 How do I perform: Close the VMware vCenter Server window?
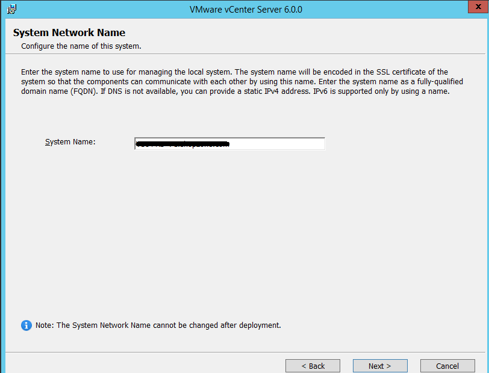click(478, 7)
